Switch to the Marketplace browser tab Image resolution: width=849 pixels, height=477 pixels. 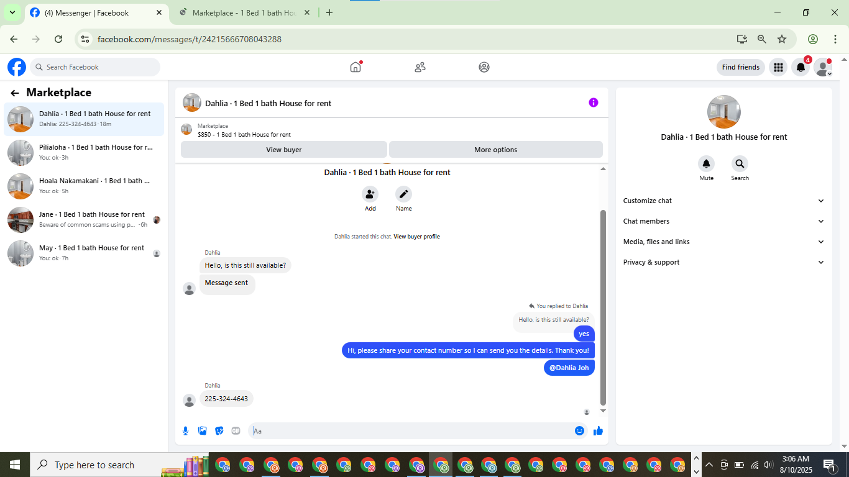245,12
